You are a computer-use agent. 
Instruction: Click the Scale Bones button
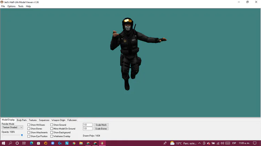101,129
